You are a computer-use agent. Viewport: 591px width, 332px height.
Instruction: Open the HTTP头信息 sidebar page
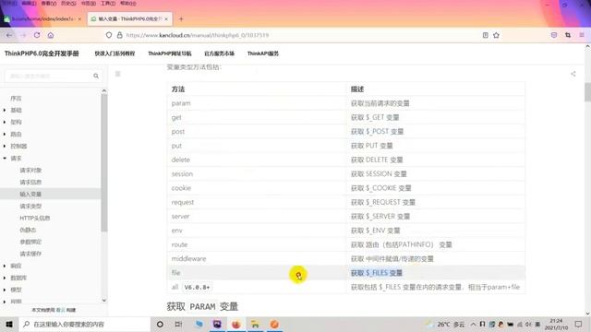35,218
